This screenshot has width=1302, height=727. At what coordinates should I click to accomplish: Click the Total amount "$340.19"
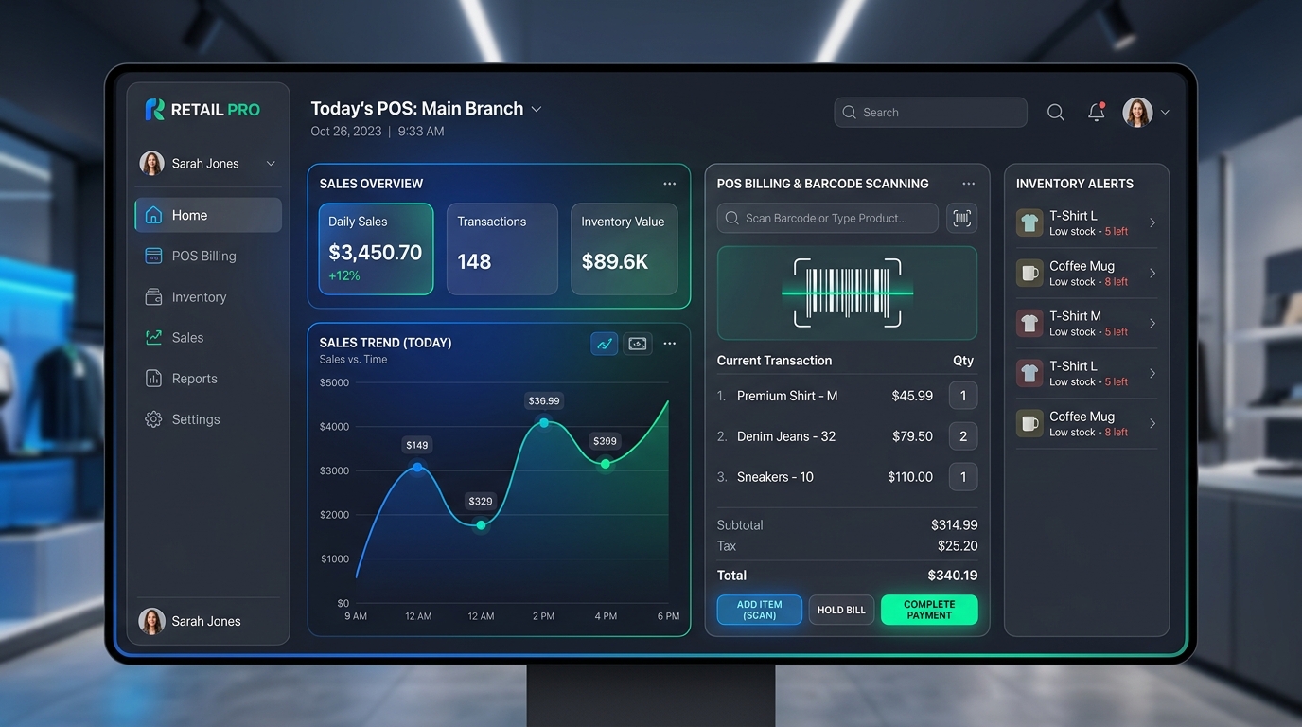(953, 576)
